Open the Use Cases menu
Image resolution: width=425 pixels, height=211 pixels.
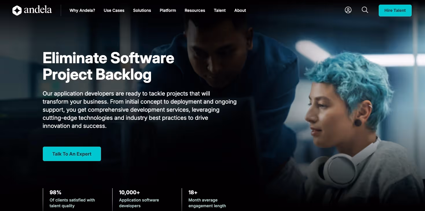pyautogui.click(x=114, y=10)
